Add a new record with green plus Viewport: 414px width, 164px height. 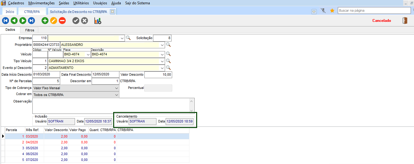point(45,21)
